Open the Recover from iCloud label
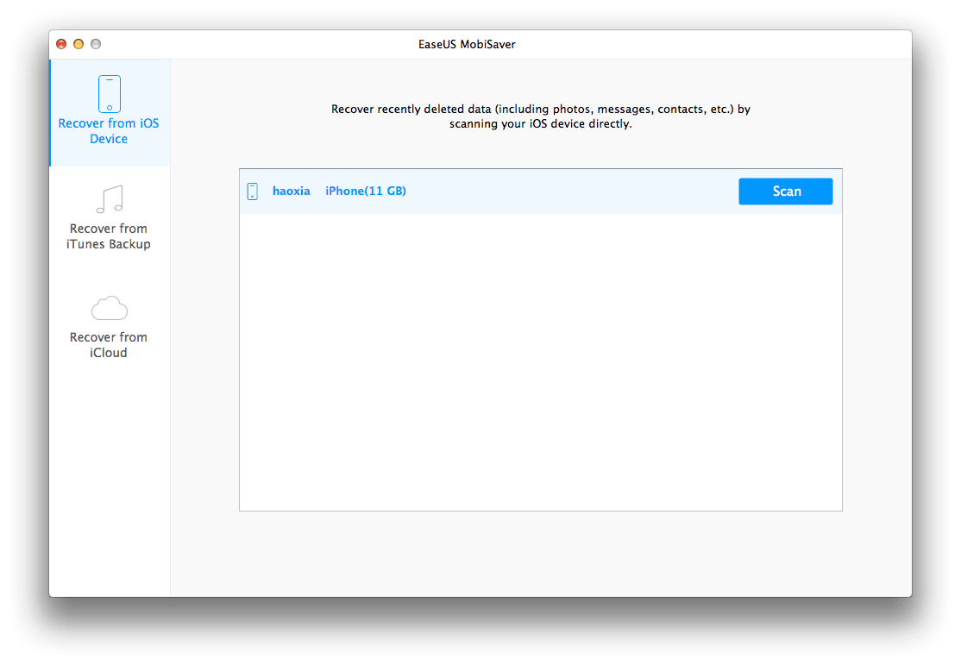961x665 pixels. point(109,345)
